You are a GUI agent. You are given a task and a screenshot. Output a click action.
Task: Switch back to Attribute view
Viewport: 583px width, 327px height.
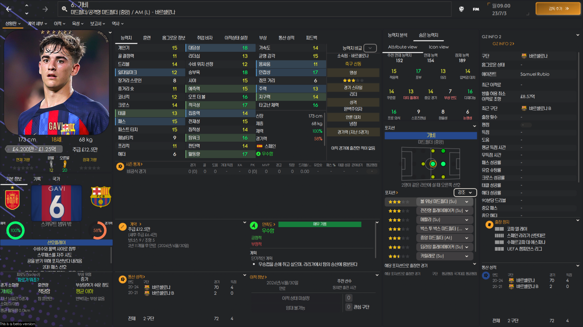coord(402,47)
